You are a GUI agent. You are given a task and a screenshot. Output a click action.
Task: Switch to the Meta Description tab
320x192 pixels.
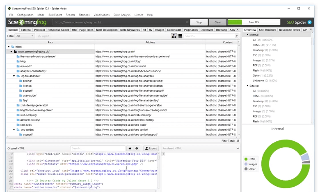(107, 30)
